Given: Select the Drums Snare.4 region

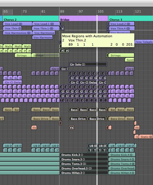Looking at the screenshot, I should tap(122, 159).
